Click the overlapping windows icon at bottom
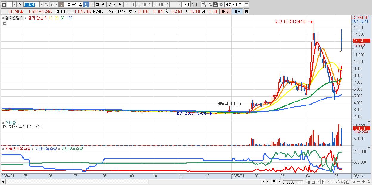 [x=313, y=181]
